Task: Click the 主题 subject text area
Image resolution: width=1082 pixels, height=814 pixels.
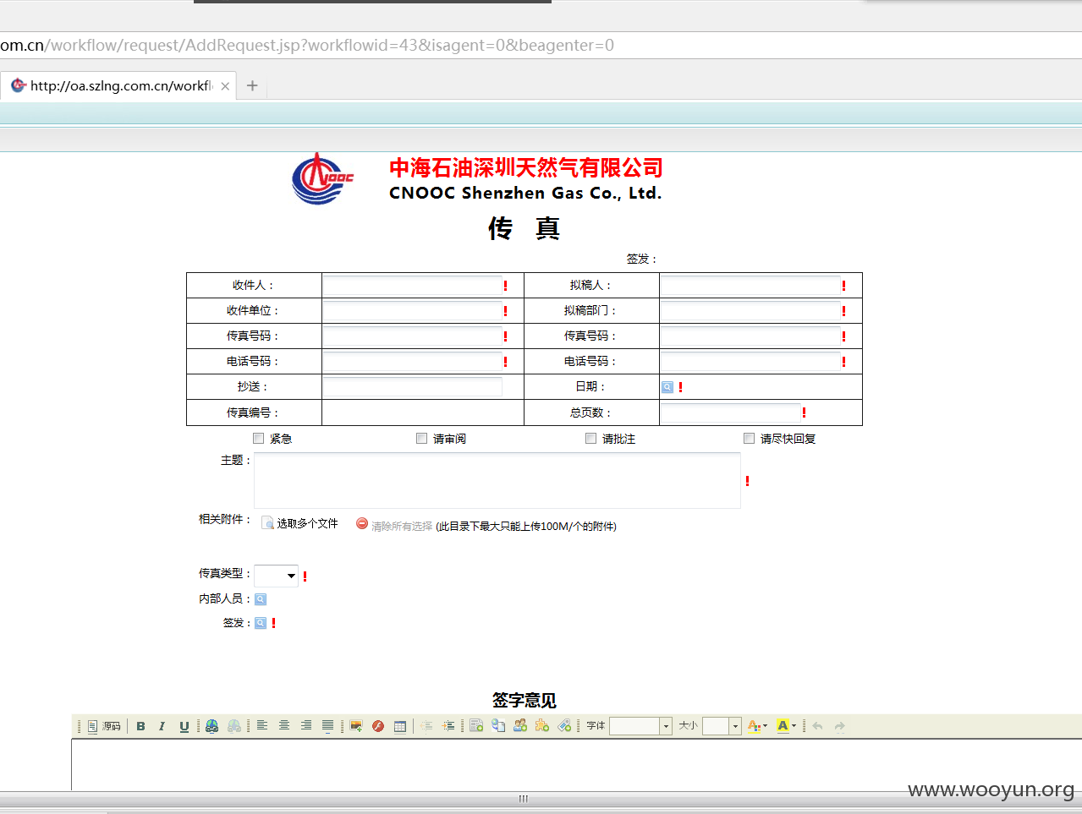Action: 497,480
